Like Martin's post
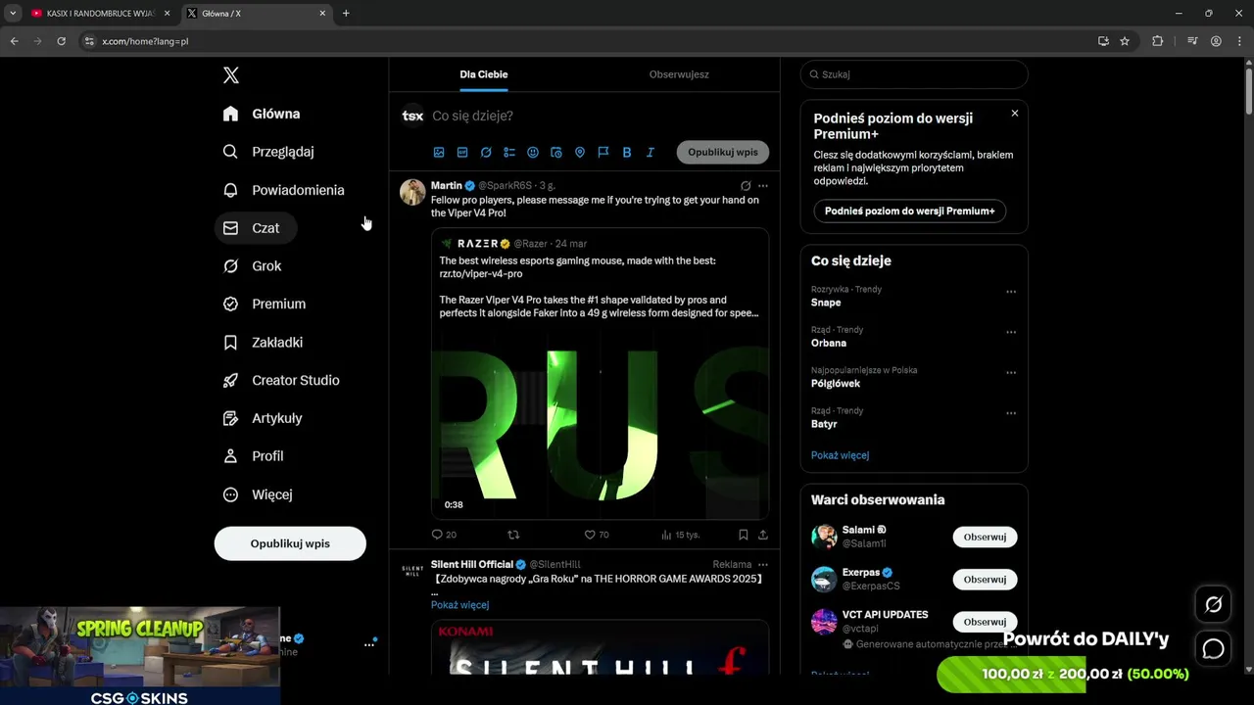This screenshot has height=705, width=1254. point(597,535)
